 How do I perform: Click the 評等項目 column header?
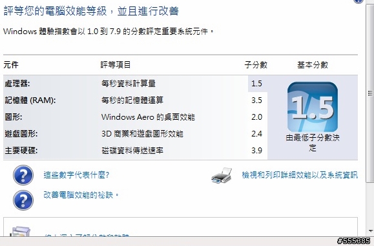click(116, 64)
